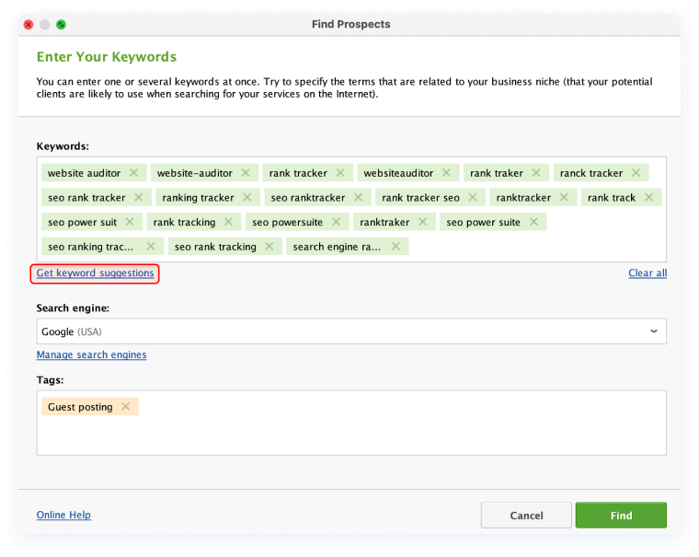Delete the 'rank tracker seo' keyword tag
This screenshot has height=557, width=699.
click(473, 197)
